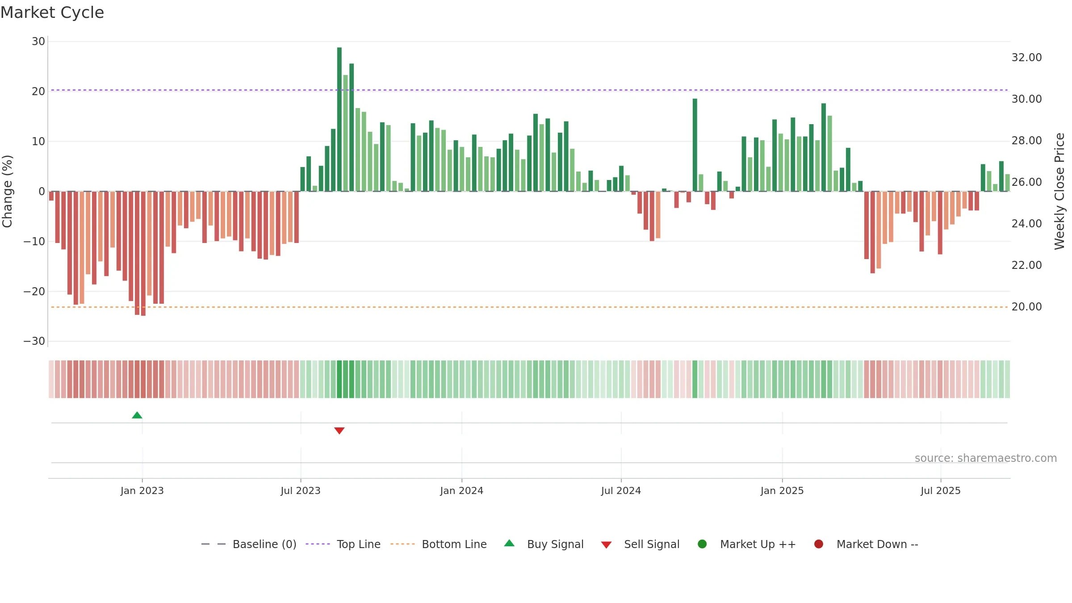1072x603 pixels.
Task: Click the green circle icon in legend
Action: (702, 544)
